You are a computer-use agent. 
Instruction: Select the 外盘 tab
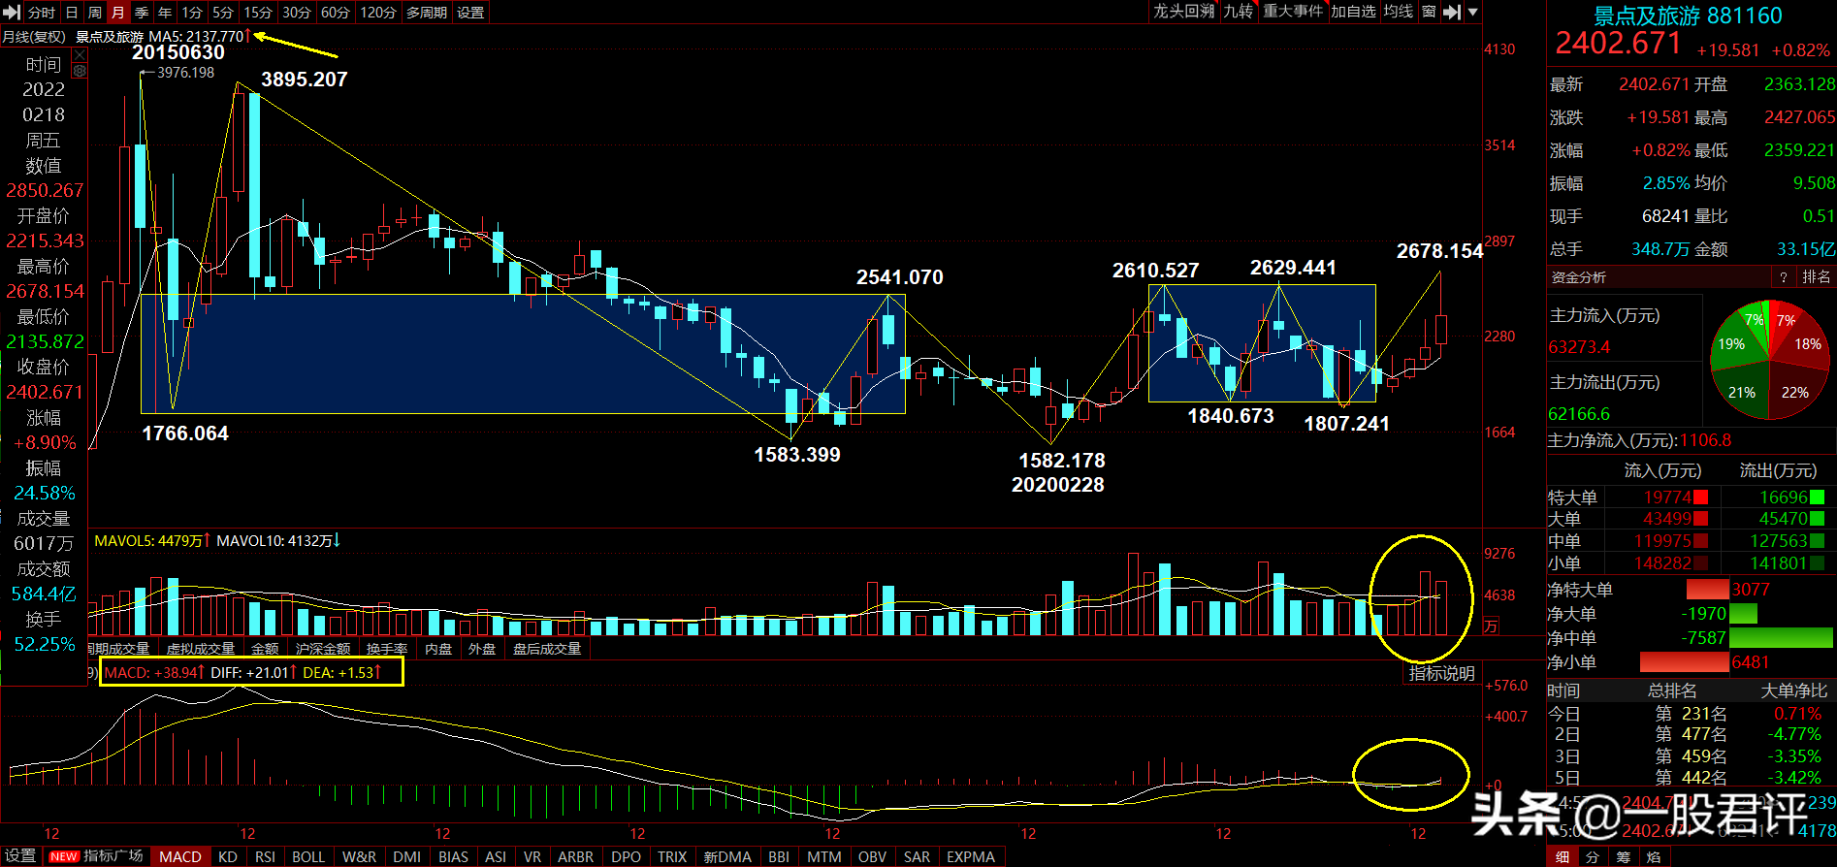pyautogui.click(x=482, y=649)
